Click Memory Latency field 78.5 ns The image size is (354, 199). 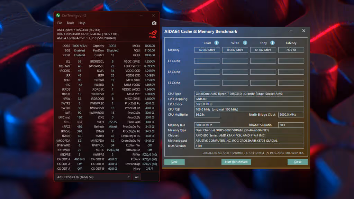point(291,50)
